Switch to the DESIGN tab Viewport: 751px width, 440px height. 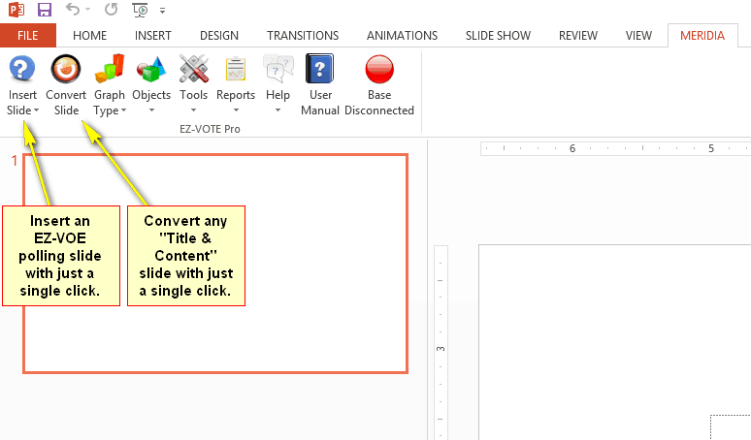[219, 36]
